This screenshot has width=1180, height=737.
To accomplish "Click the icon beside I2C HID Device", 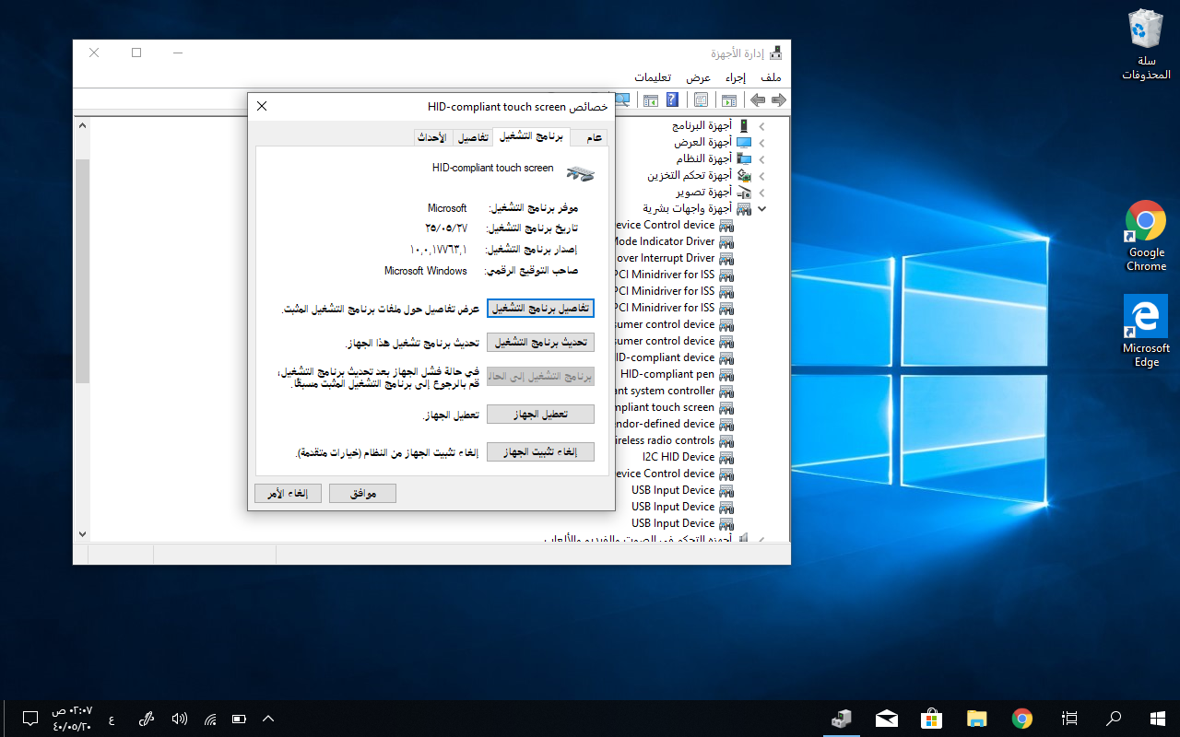I will (x=726, y=457).
